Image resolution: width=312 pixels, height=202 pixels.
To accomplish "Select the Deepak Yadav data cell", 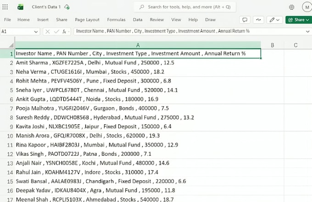I will point(138,191).
